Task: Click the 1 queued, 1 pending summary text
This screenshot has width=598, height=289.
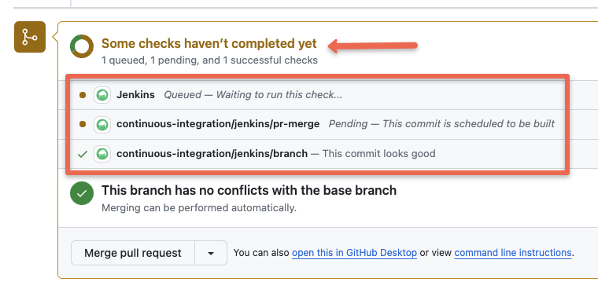Action: [x=209, y=60]
